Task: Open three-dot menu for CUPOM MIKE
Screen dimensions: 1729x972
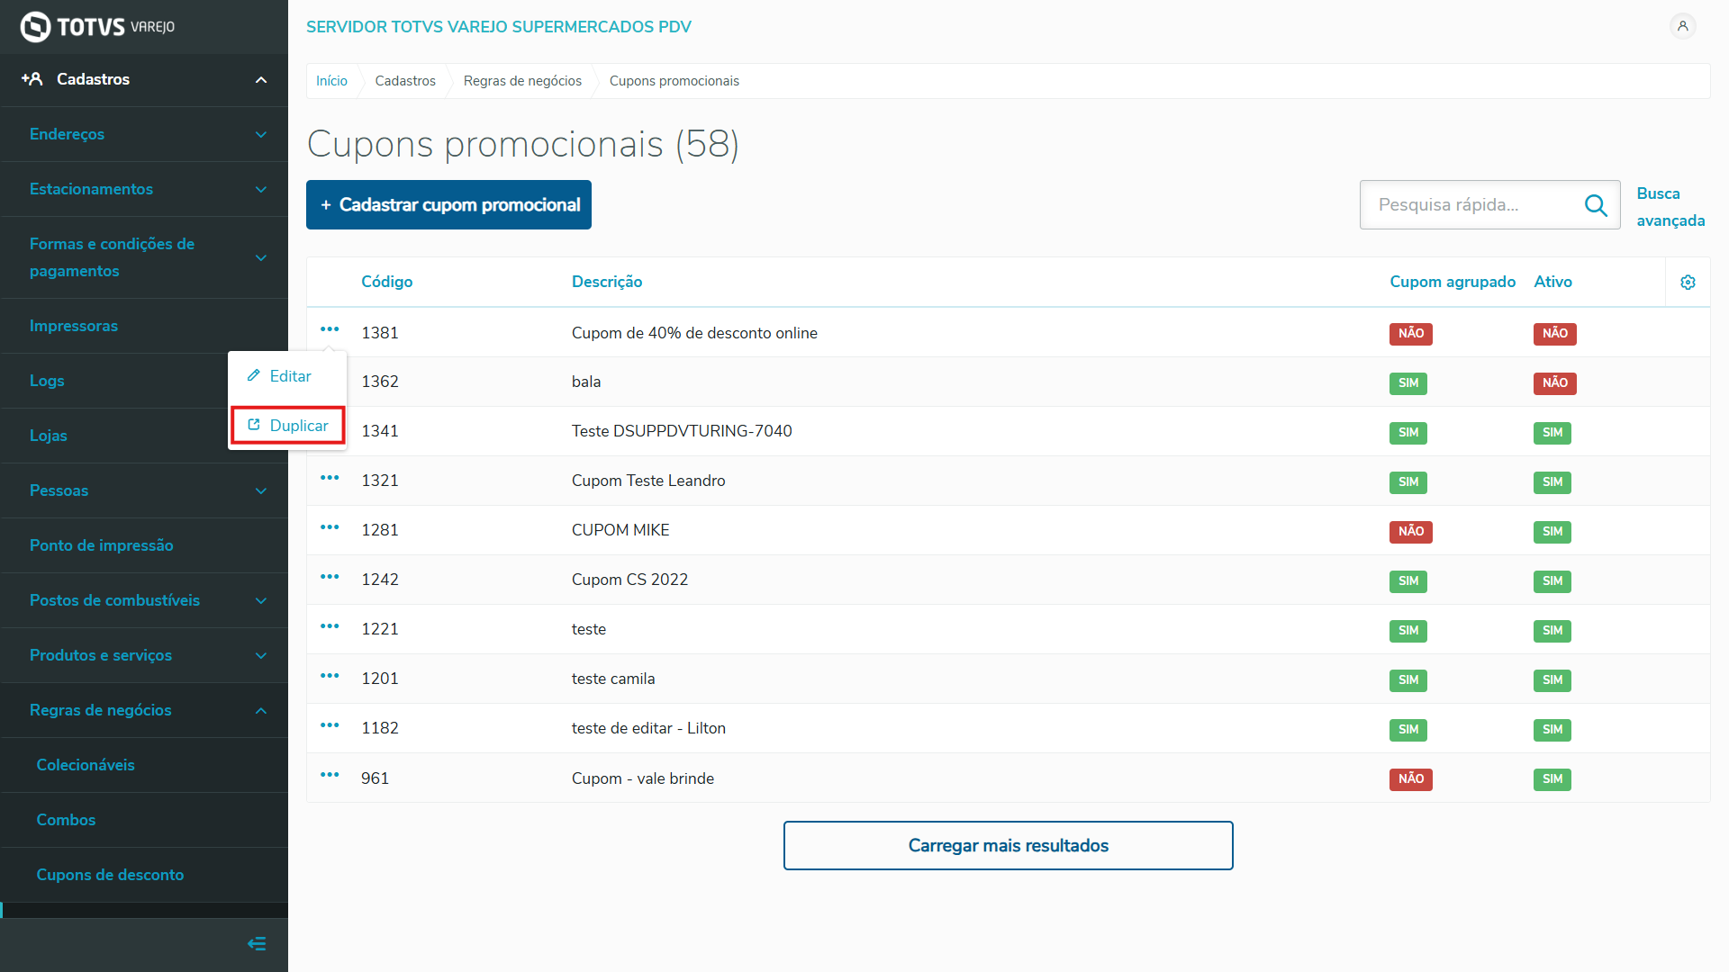Action: 330,527
